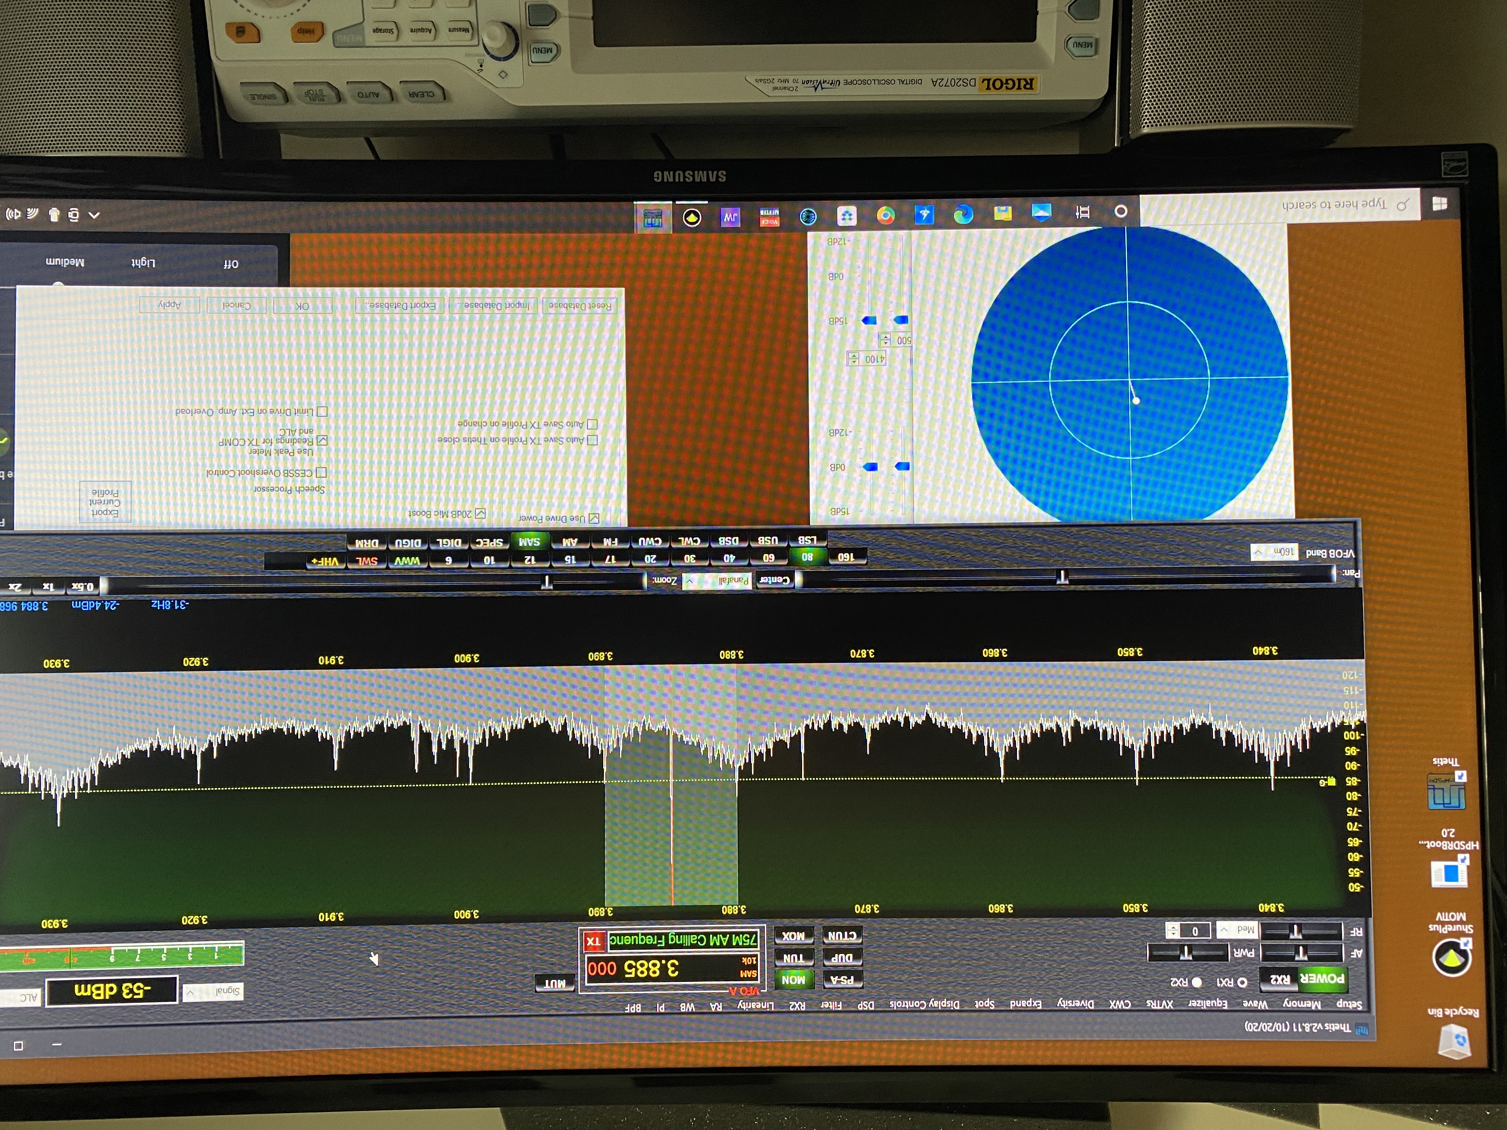Show hidden system tray icons
Viewport: 1507px width, 1130px height.
[x=94, y=215]
